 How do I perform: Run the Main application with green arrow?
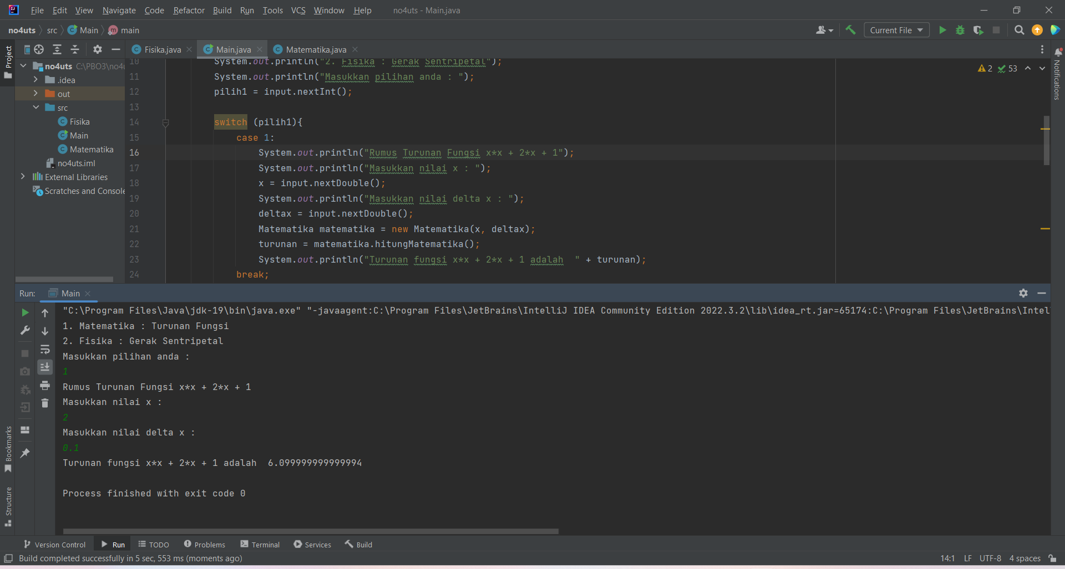(942, 30)
